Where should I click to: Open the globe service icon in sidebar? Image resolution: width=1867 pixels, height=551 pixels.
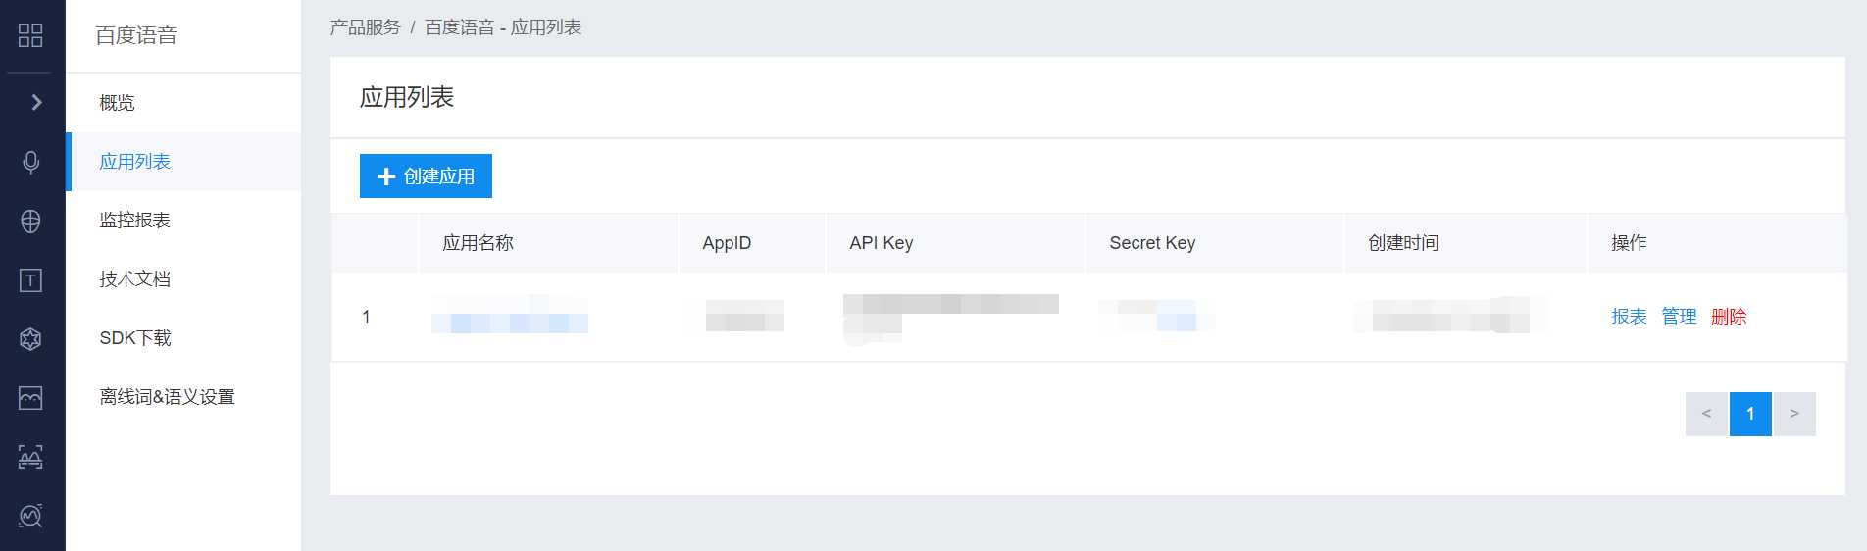coord(31,222)
